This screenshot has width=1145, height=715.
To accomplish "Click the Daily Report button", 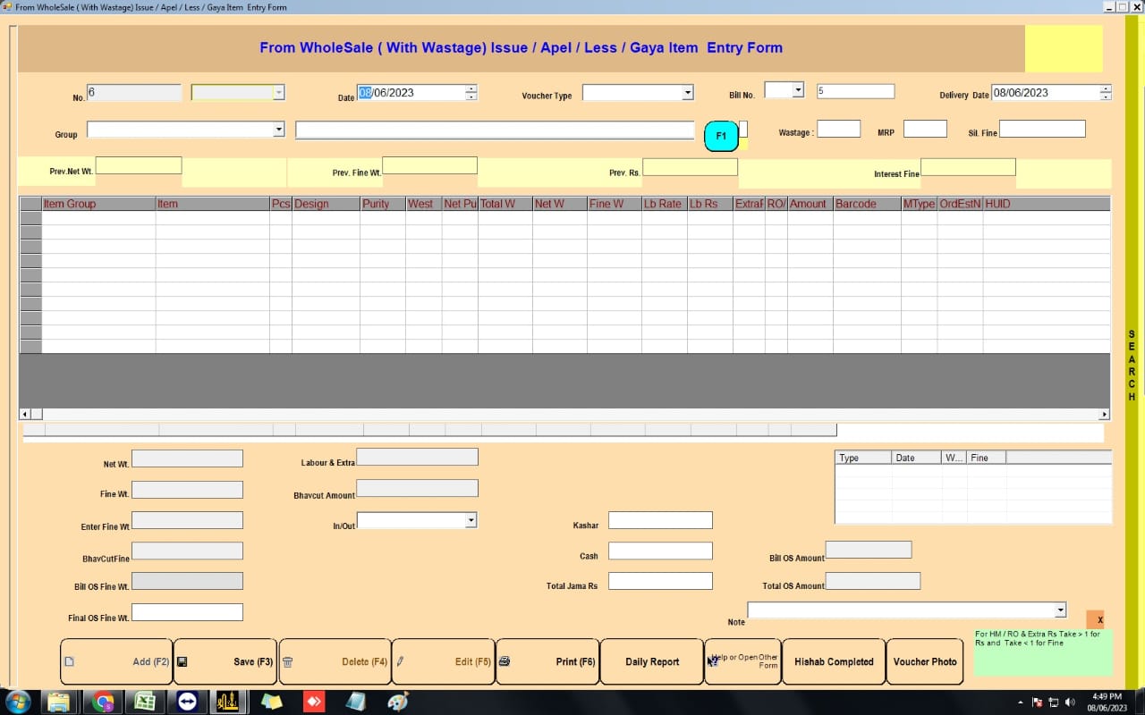I will click(x=651, y=661).
